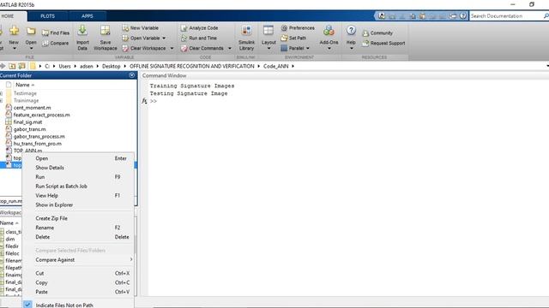
Task: Select the gabor_trans.m file
Action: click(29, 129)
